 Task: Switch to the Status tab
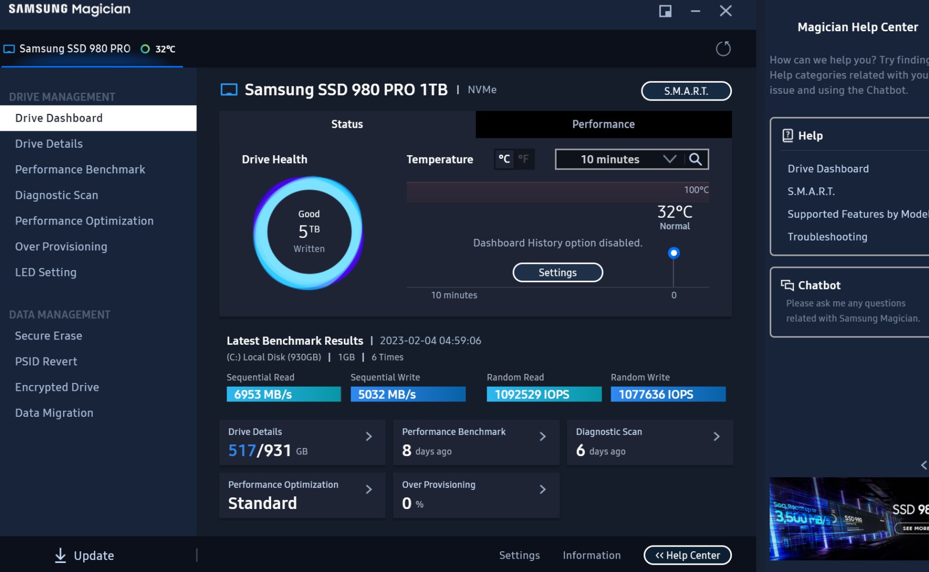(347, 124)
